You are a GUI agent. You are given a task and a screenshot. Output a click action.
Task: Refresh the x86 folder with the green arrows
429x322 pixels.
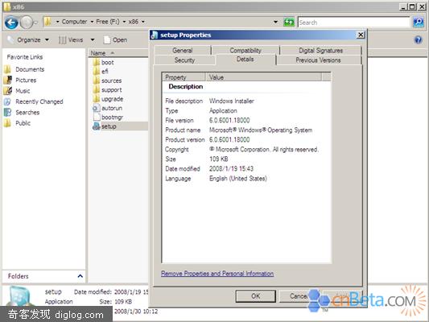point(289,22)
